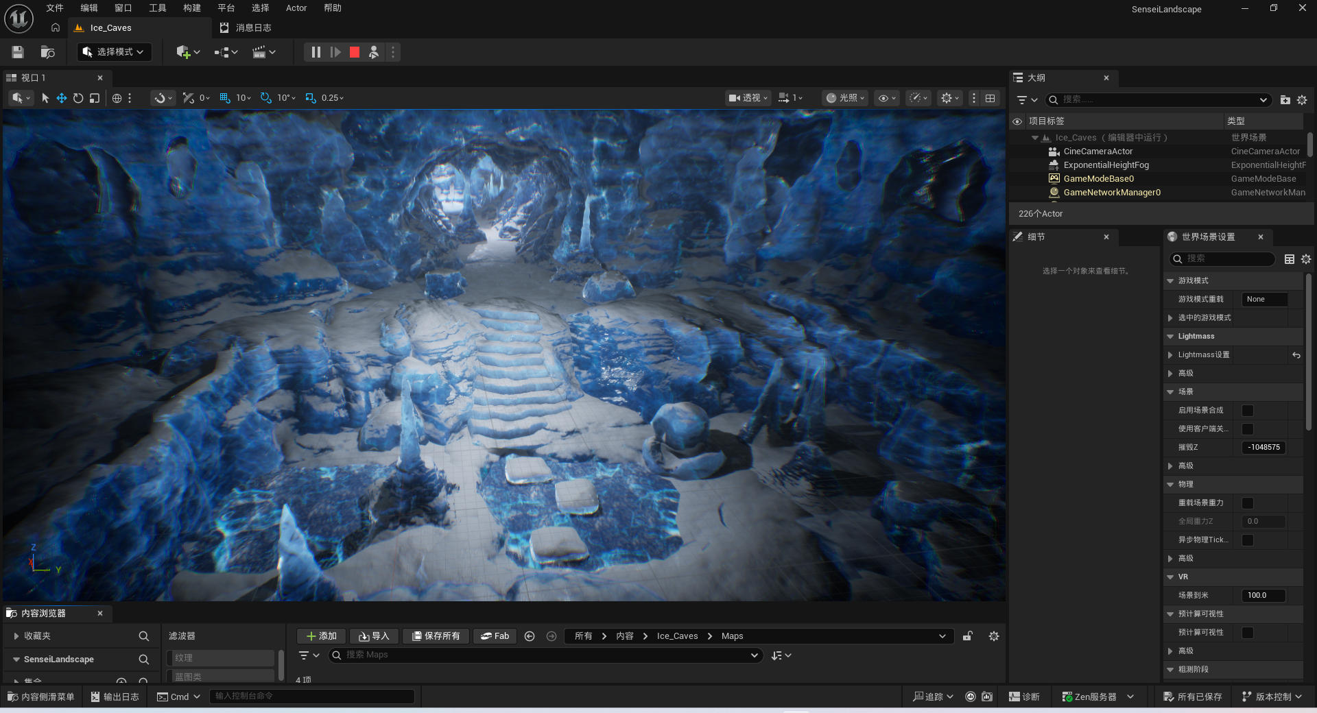Open the 光照 view mode dropdown
1317x713 pixels.
846,98
